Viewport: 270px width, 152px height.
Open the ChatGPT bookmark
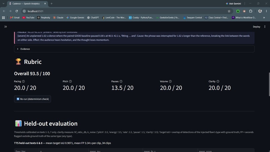coord(93,17)
